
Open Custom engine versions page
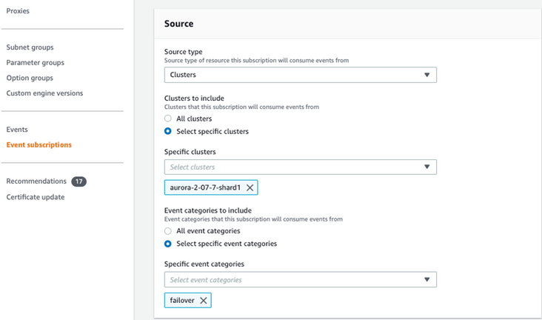coord(44,93)
